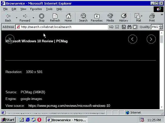Screen dimensions: 165x123
Task: Open the Favorites toolbar pane
Action: pyautogui.click(x=97, y=18)
